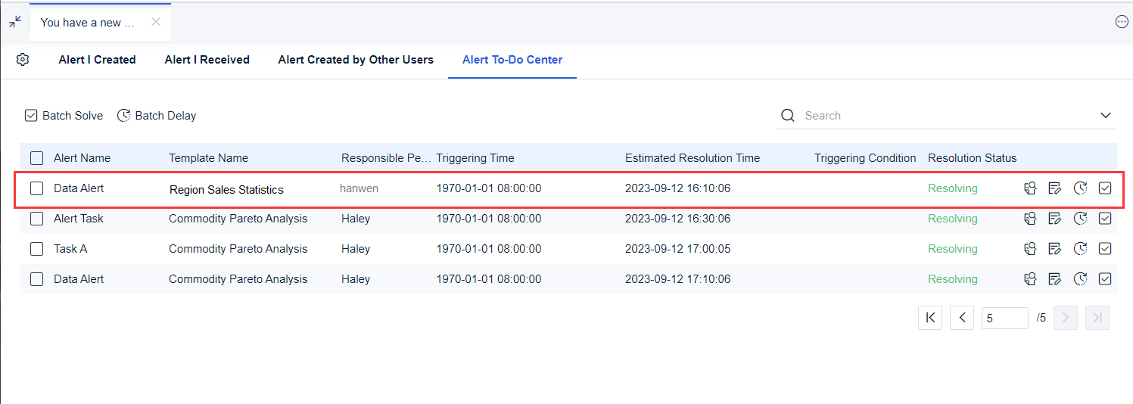Click edit-note icon in 17:10:06 Data Alert row

click(1055, 279)
